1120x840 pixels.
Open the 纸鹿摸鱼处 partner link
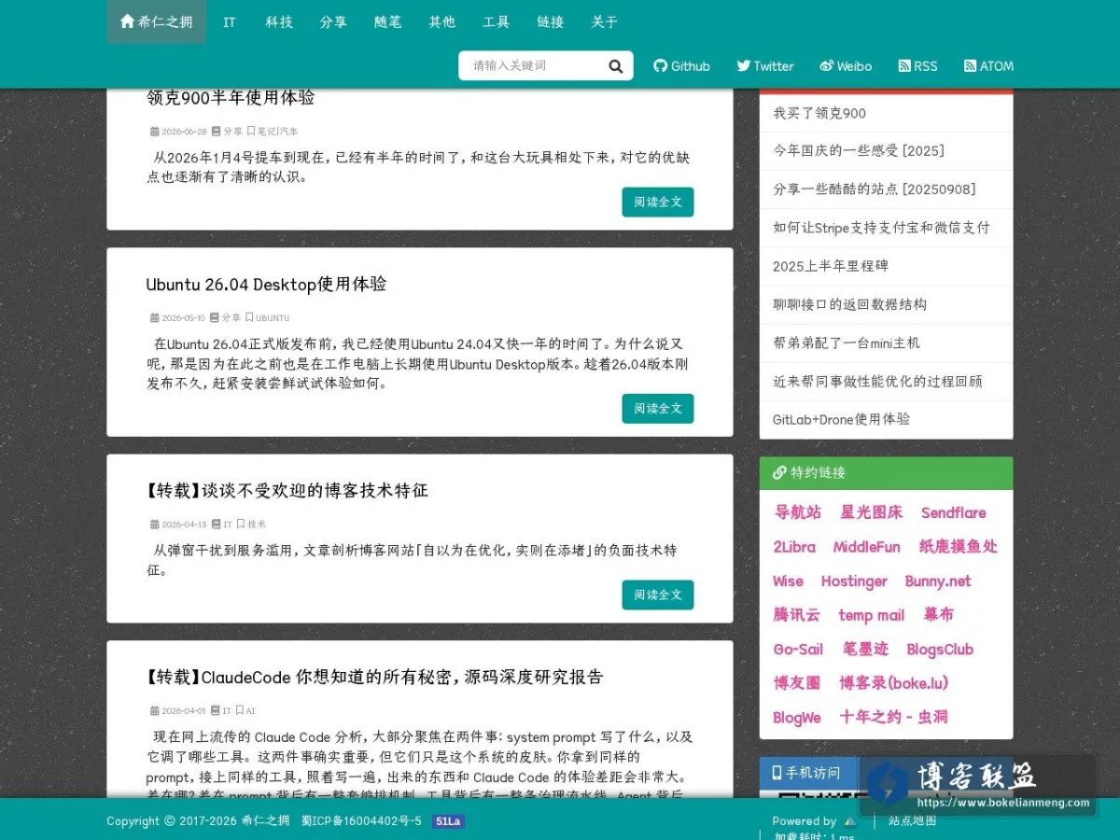(x=959, y=547)
